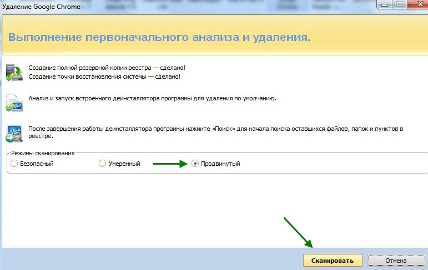Image resolution: width=428 pixels, height=270 pixels.
Task: Click the registry backup сделано status line
Action: pos(99,68)
